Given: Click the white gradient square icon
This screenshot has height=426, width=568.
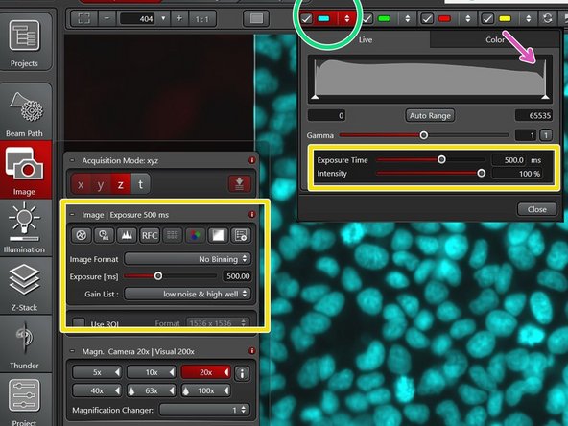Looking at the screenshot, I should 218,235.
